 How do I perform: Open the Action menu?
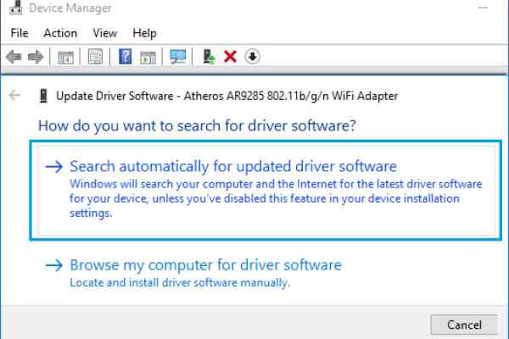point(60,33)
